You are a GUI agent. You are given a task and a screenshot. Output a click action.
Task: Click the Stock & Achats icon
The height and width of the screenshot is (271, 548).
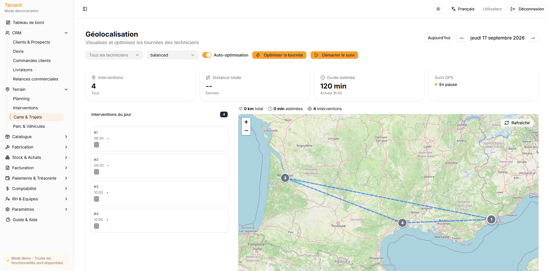pos(8,157)
